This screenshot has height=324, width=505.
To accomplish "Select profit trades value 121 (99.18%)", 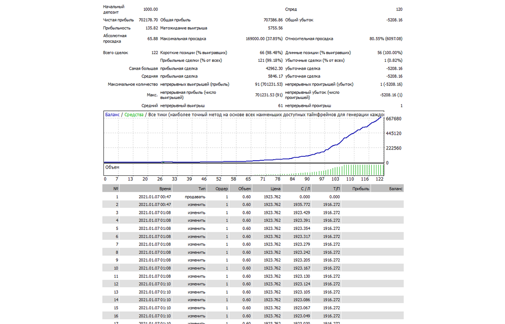I will pos(270,60).
